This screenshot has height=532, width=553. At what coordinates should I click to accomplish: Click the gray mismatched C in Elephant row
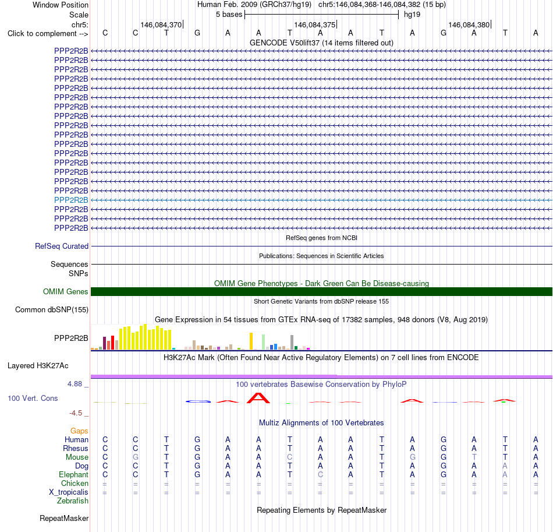point(320,474)
